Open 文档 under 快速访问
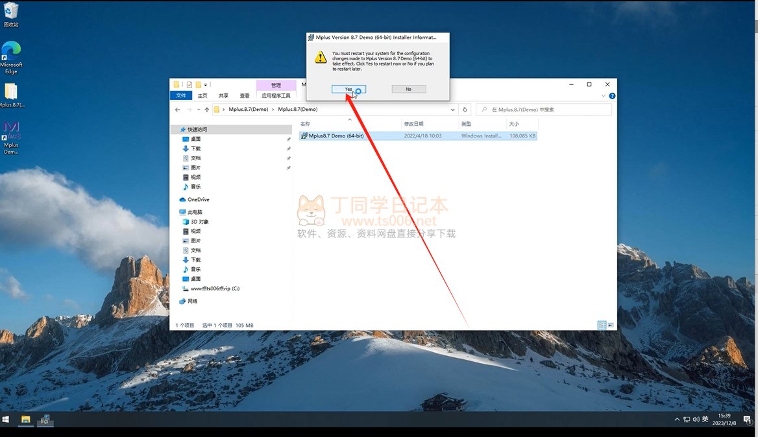Viewport: 758px width, 437px height. click(x=195, y=158)
